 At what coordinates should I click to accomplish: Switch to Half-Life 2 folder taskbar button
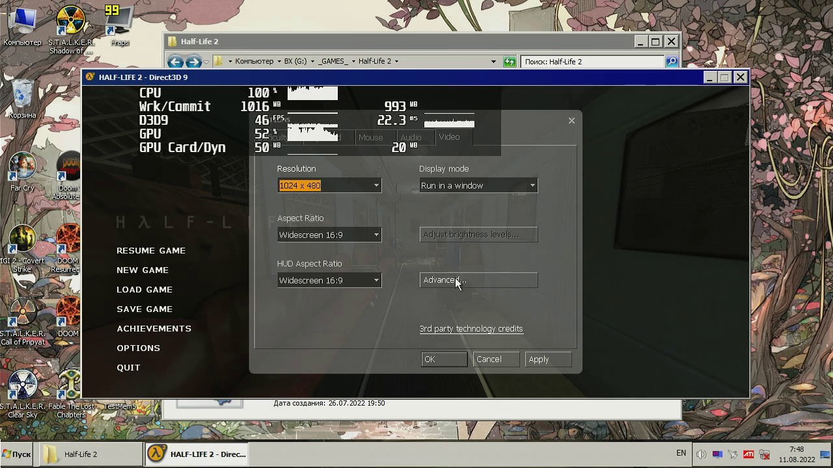click(90, 454)
